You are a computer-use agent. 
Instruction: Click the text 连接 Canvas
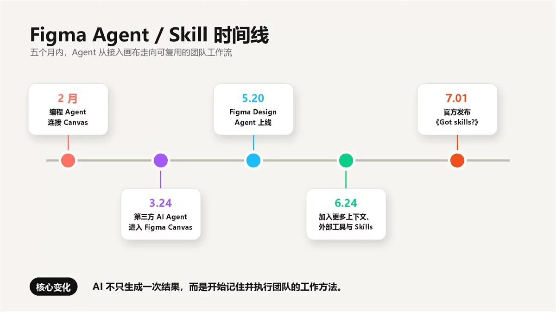coord(68,123)
